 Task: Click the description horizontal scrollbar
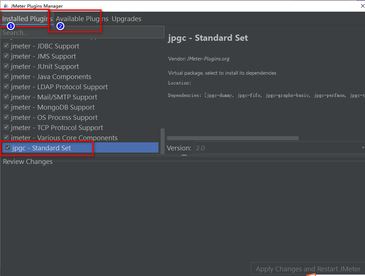[x=233, y=138]
